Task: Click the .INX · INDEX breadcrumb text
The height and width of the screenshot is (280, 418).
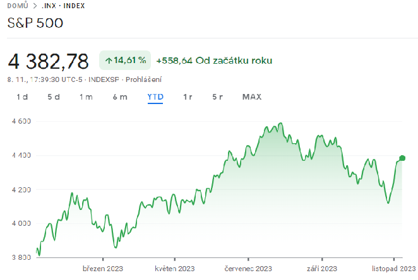Action: 63,6
